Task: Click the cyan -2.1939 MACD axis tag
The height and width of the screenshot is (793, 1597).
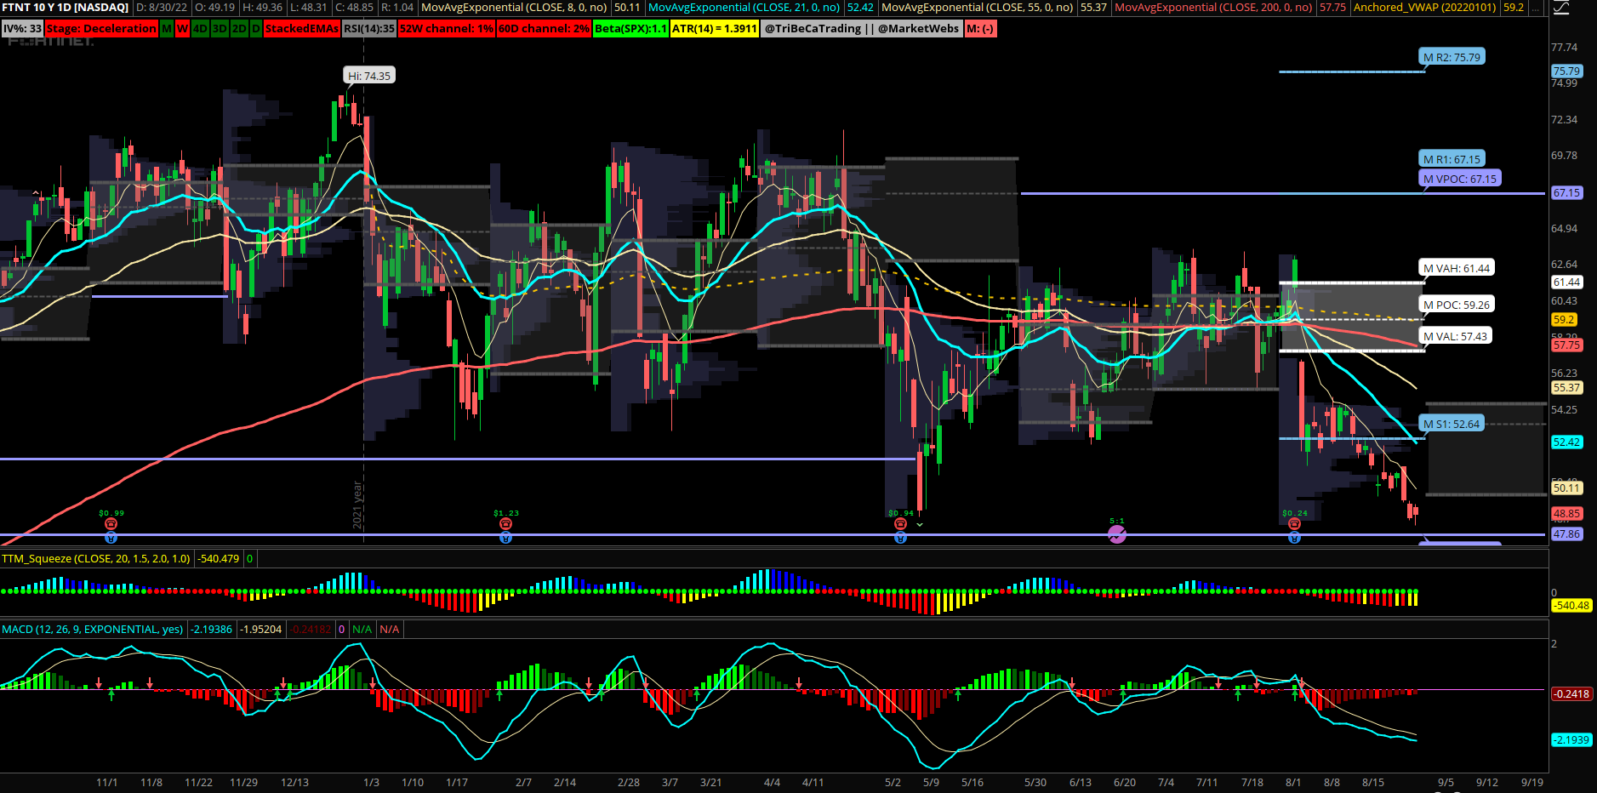Action: (1571, 739)
